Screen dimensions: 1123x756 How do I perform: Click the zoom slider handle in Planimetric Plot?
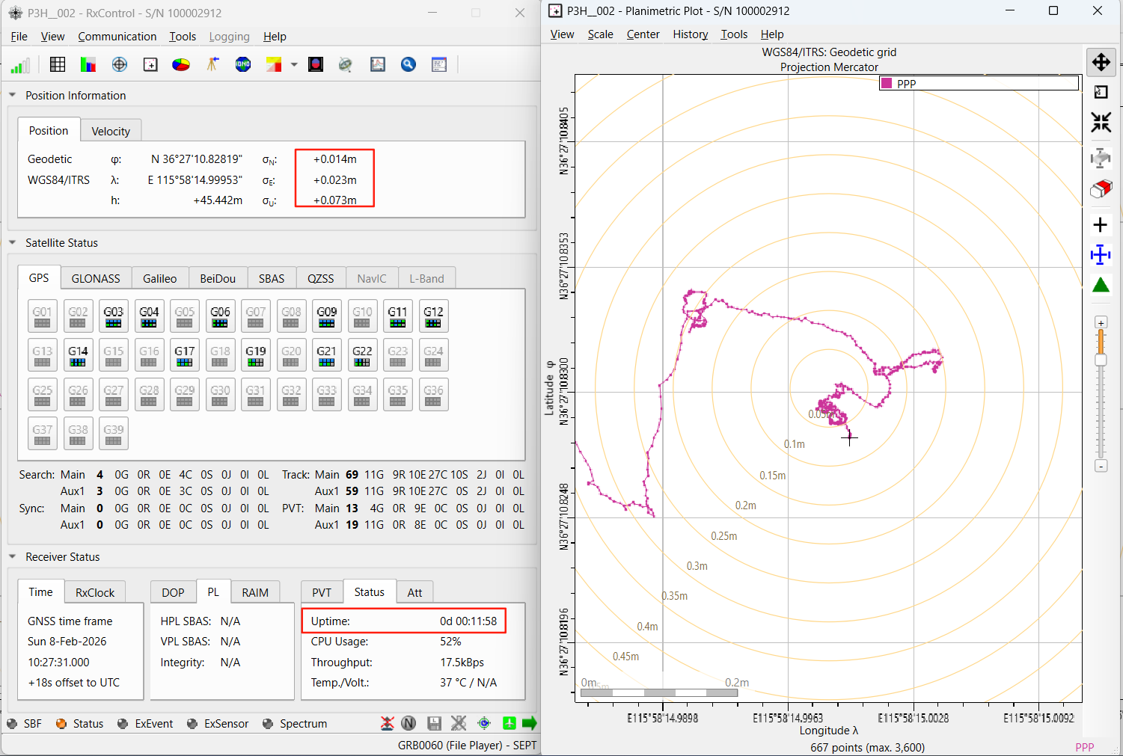point(1101,360)
